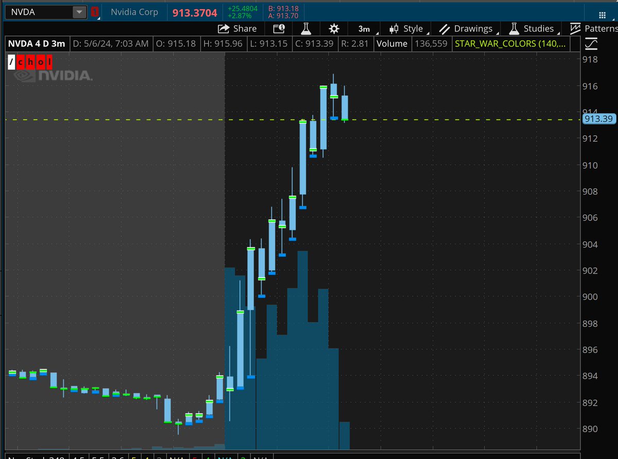Click the small flask icon beside gear

coord(306,29)
